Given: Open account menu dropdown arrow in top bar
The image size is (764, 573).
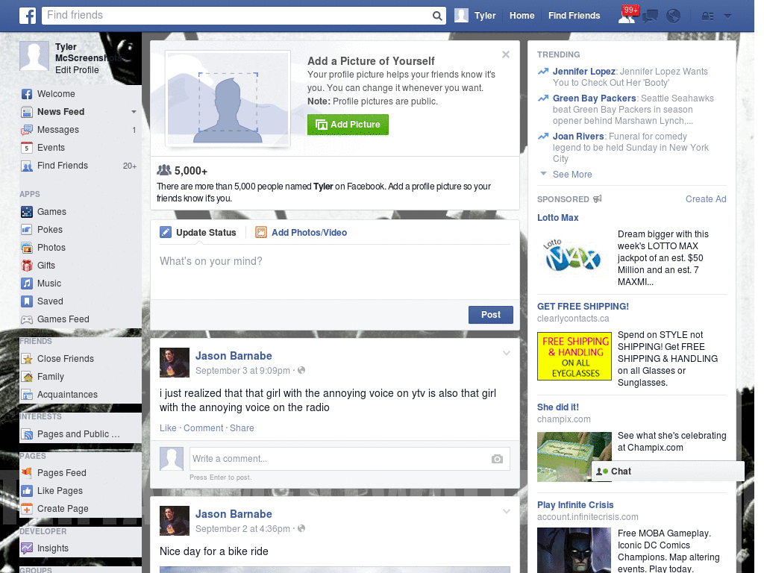Looking at the screenshot, I should point(727,16).
